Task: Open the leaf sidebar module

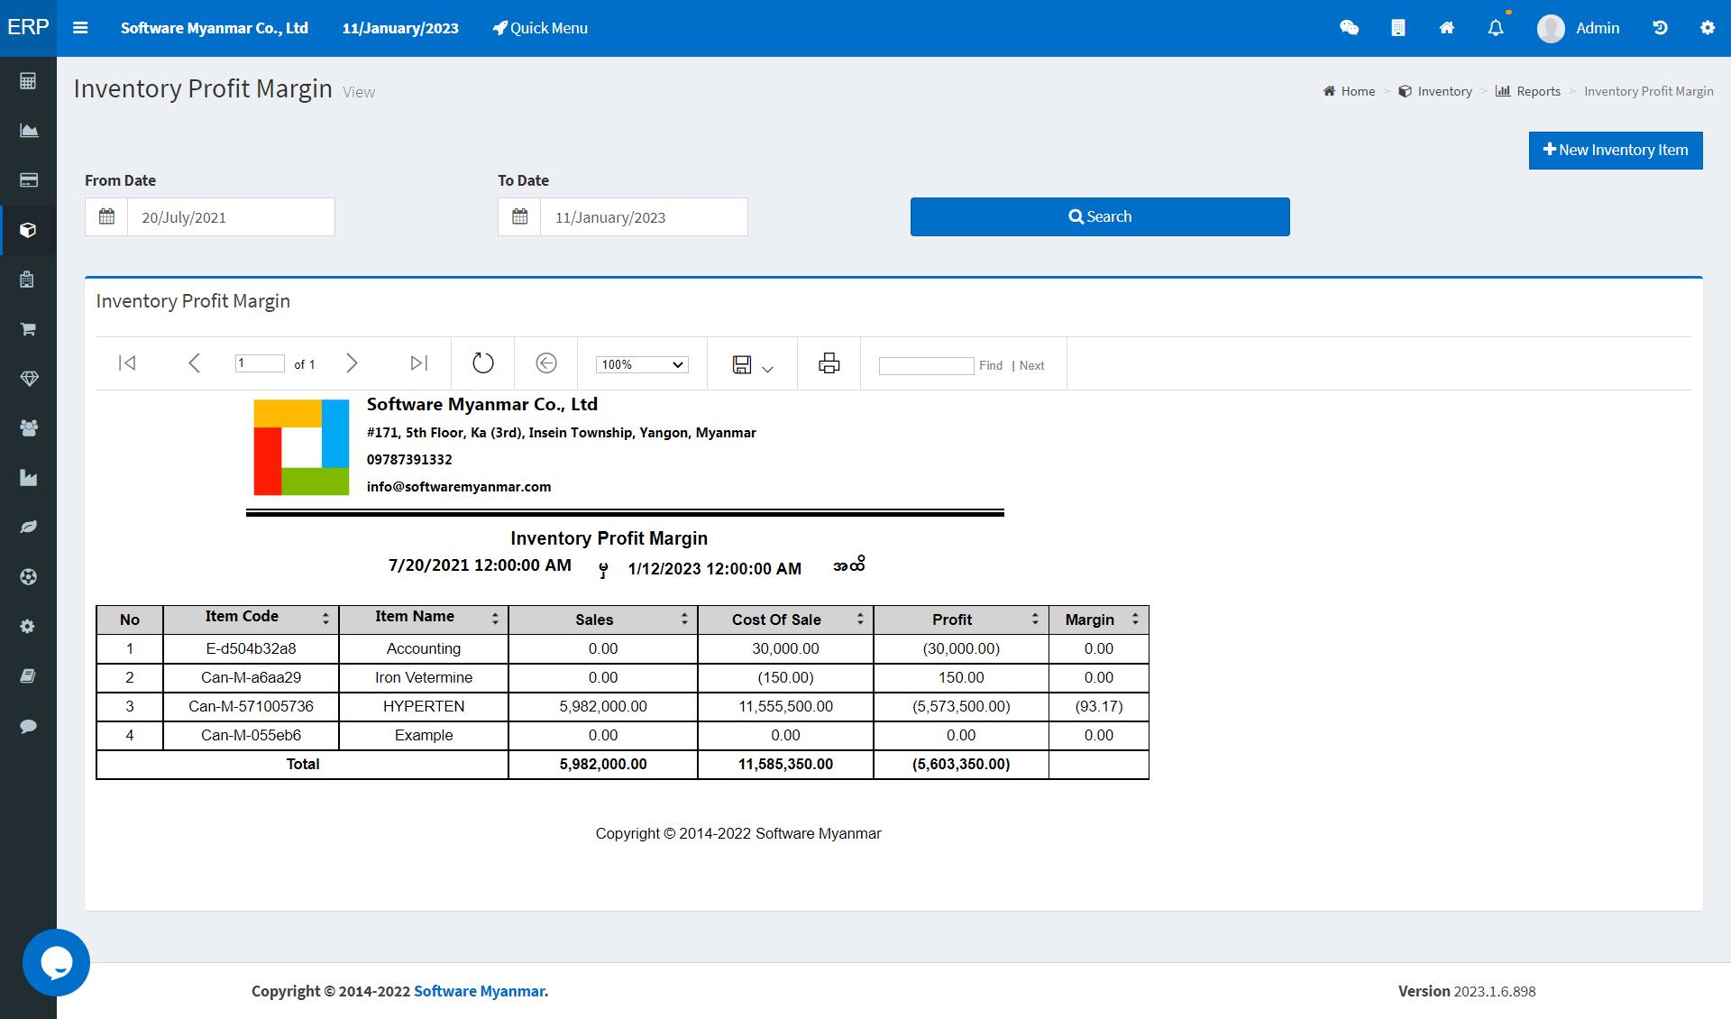Action: (28, 527)
